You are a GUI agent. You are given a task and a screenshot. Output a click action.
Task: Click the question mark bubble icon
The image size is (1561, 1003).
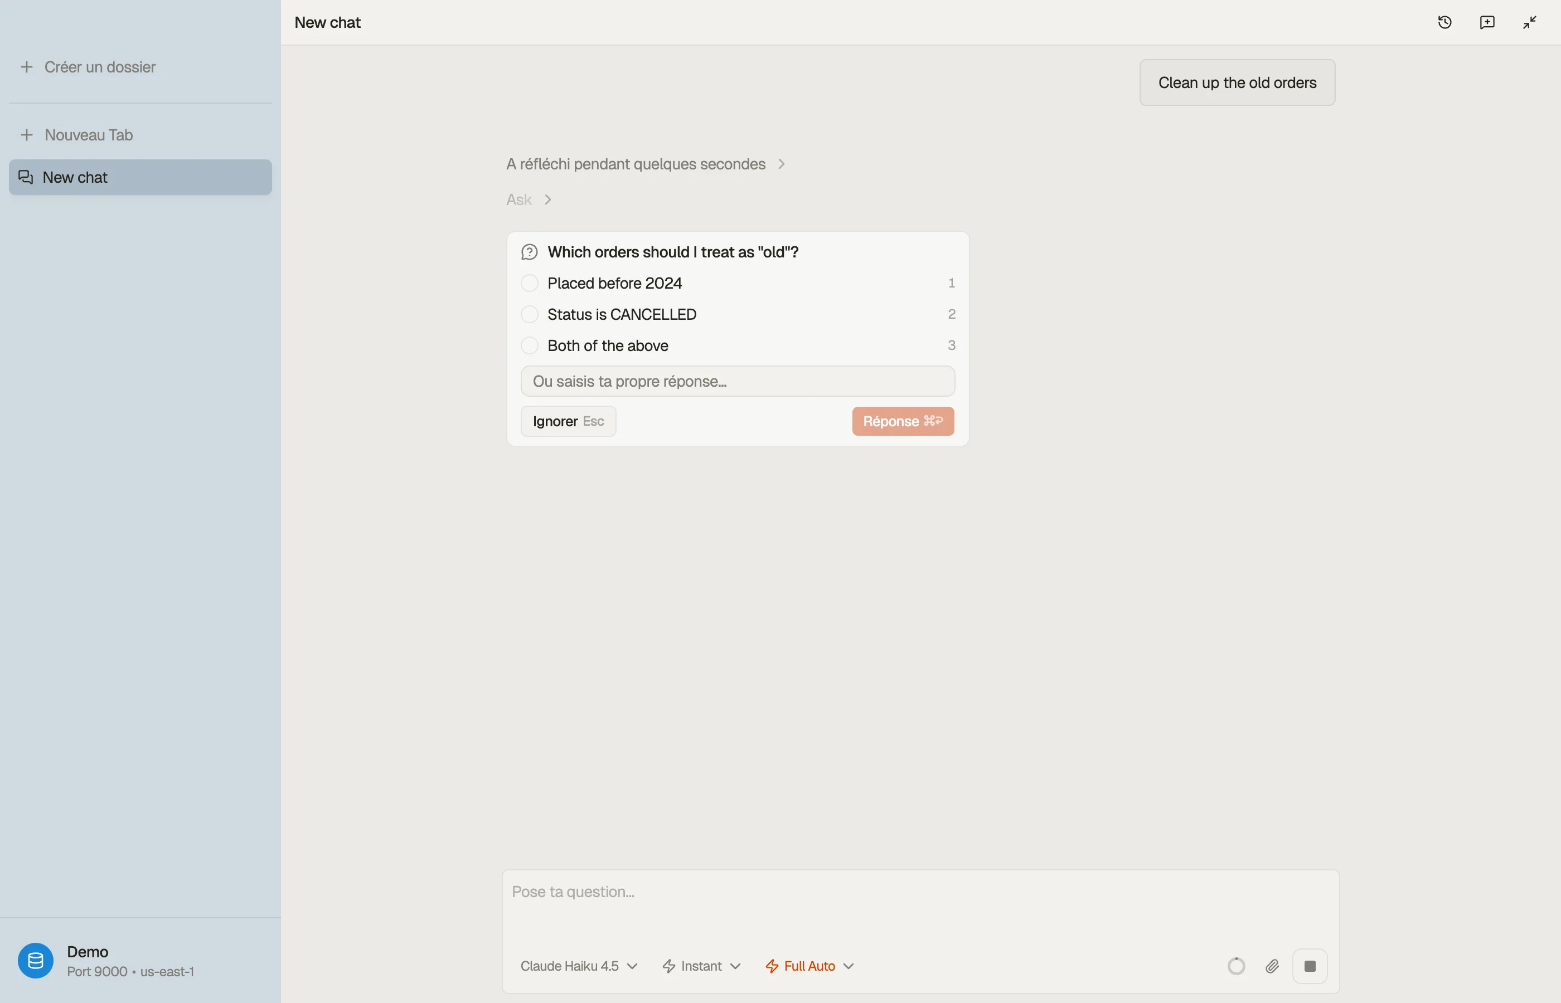530,252
